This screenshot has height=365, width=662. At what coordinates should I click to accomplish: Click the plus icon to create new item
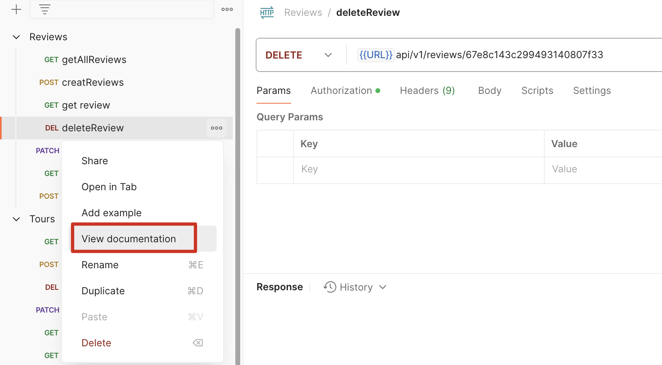coord(16,9)
